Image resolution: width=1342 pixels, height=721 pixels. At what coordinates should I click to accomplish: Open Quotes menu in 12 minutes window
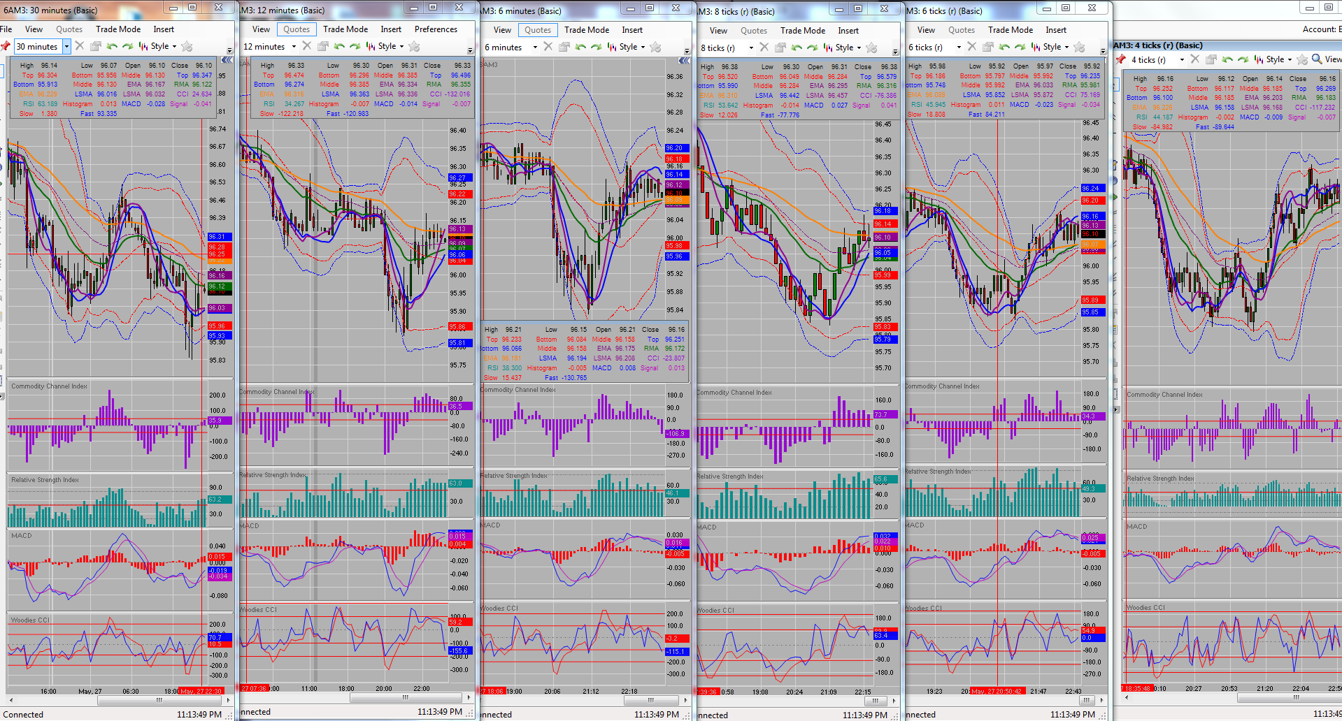297,29
